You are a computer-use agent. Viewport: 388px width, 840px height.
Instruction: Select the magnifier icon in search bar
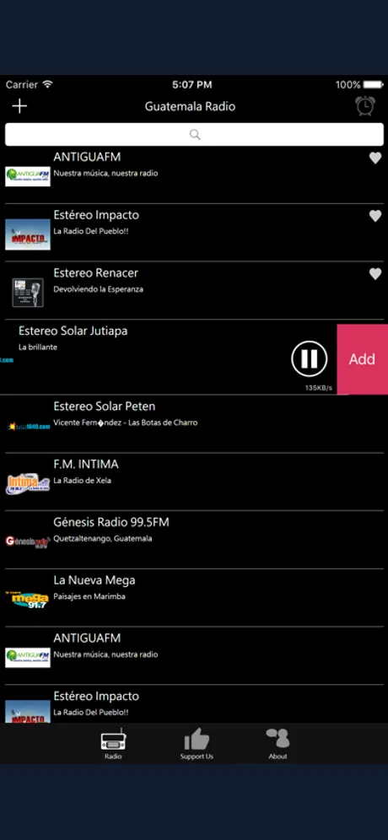point(195,134)
